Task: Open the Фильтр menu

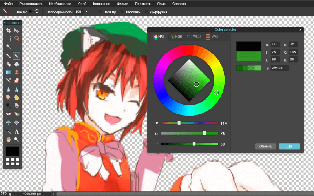Action: (x=122, y=4)
